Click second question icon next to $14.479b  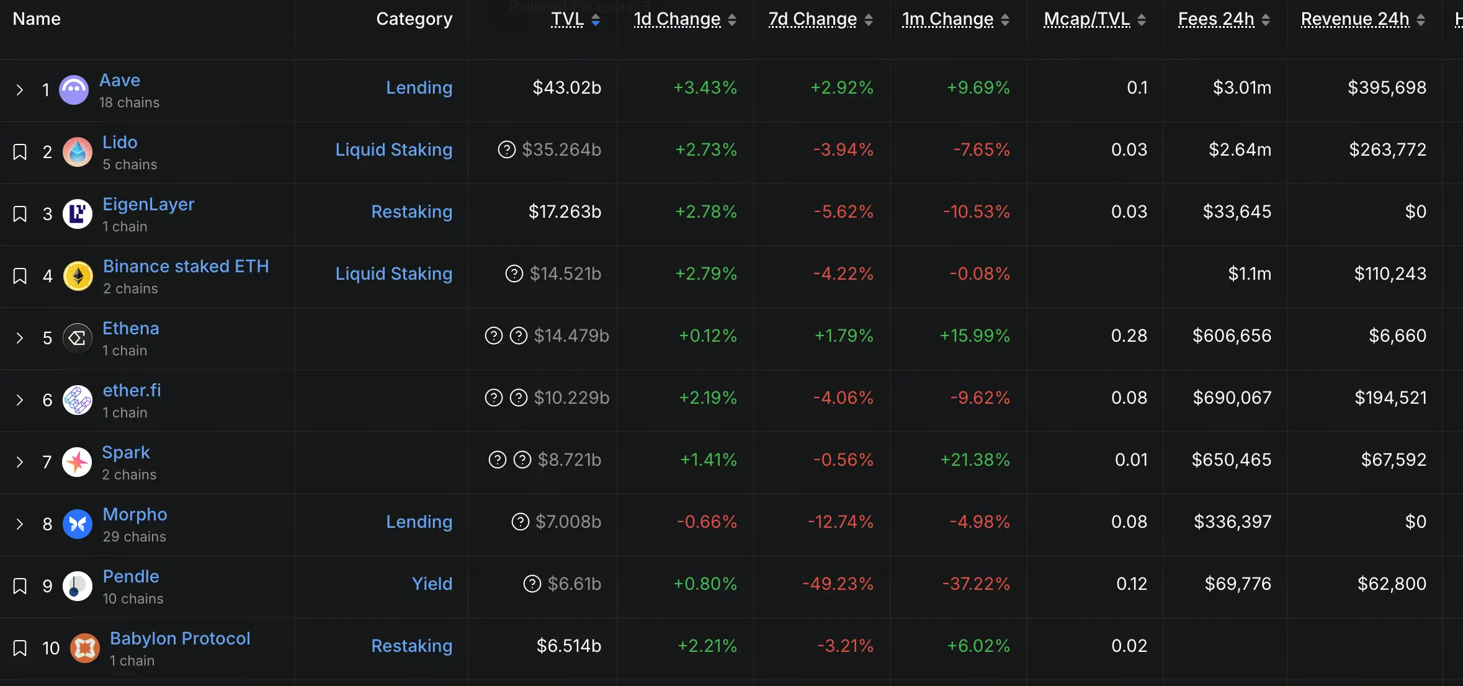(519, 336)
